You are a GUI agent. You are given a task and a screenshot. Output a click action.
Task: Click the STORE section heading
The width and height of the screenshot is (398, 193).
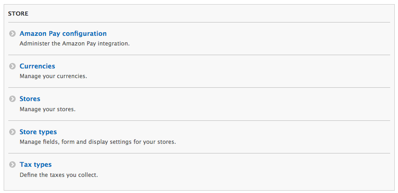pos(18,14)
